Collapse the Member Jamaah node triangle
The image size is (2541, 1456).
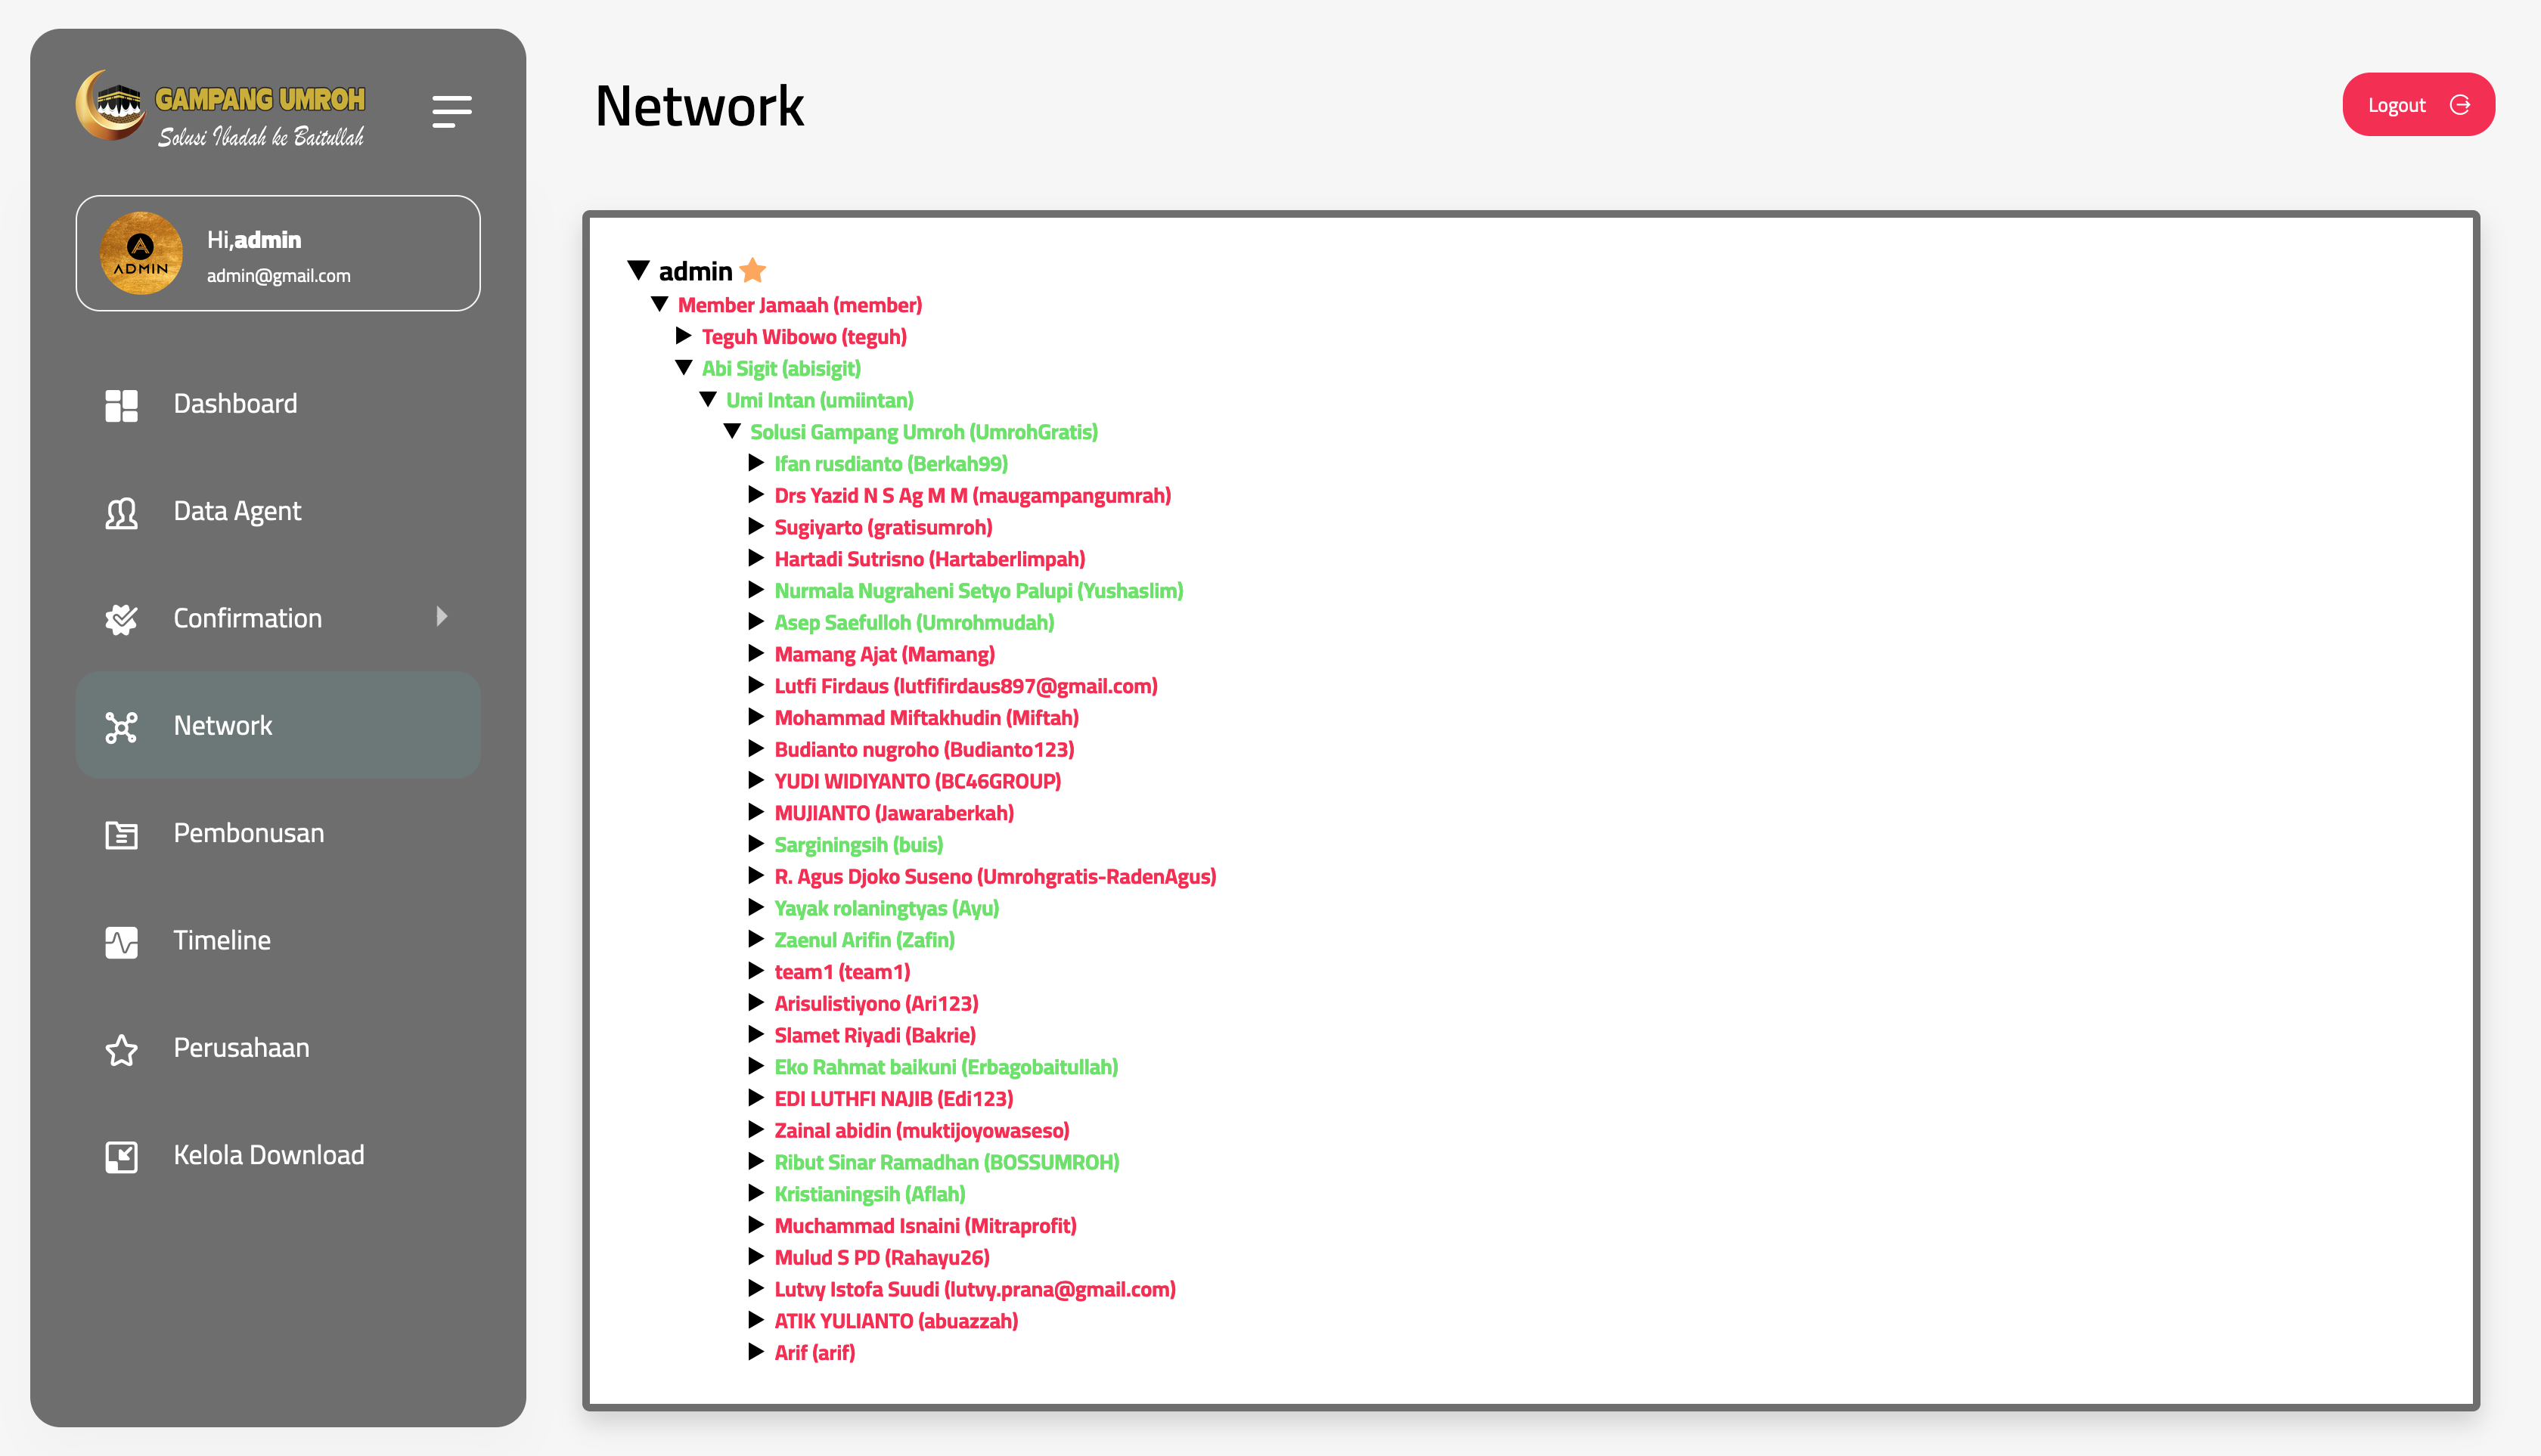pos(659,303)
